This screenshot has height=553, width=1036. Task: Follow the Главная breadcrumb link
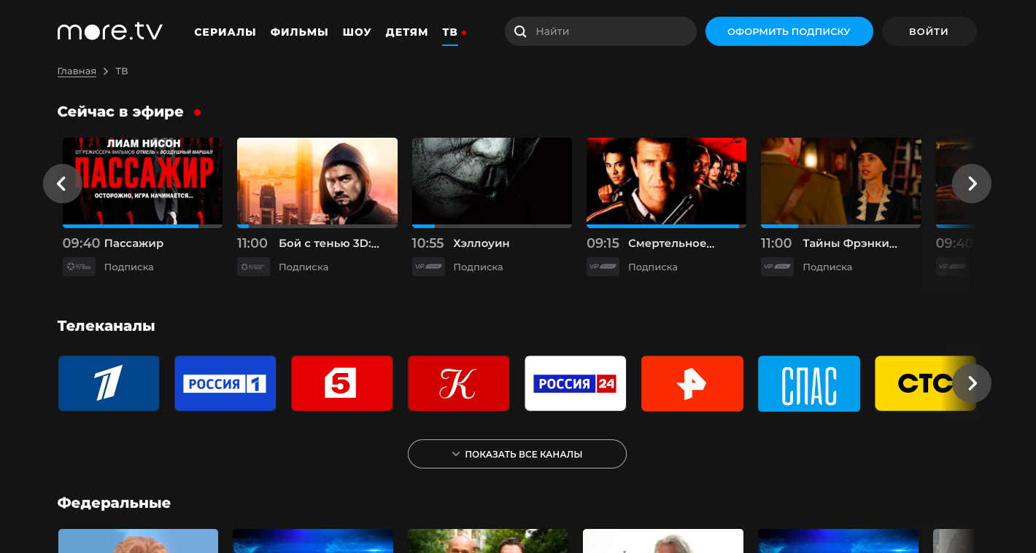77,71
